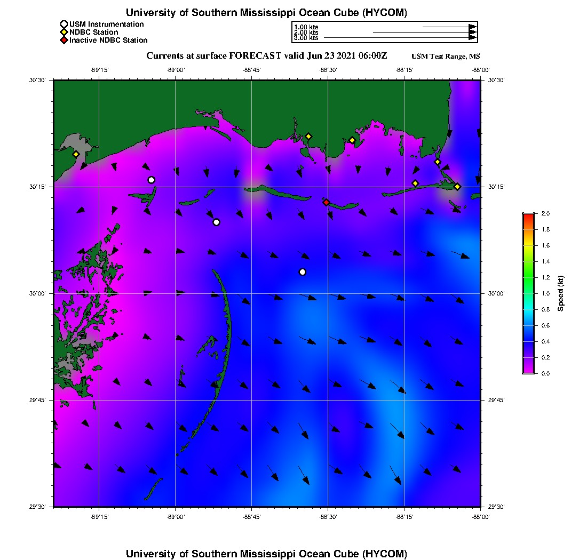Click the USM instrument circle south of barrier islands
This screenshot has height=560, width=587.
tap(216, 222)
